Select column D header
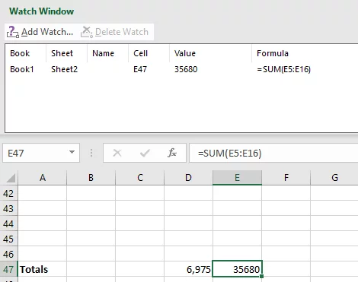 [188, 178]
